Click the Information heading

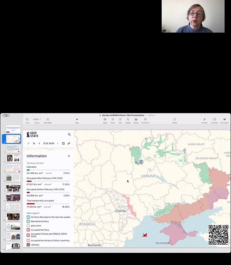pyautogui.click(x=37, y=156)
